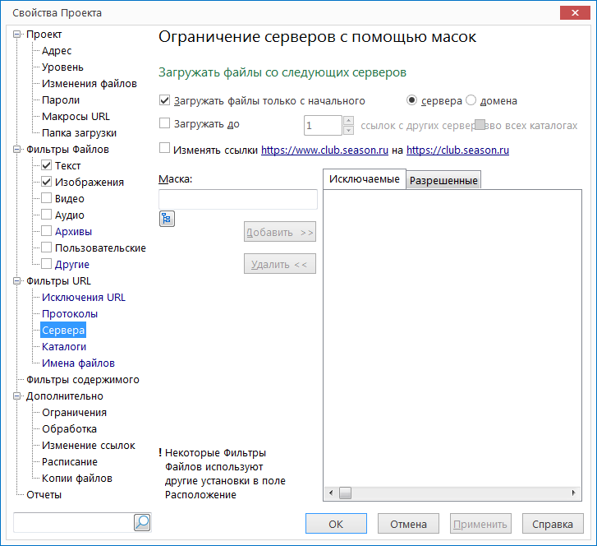Collapse the Дополнительно tree node
This screenshot has width=597, height=546.
tap(16, 396)
